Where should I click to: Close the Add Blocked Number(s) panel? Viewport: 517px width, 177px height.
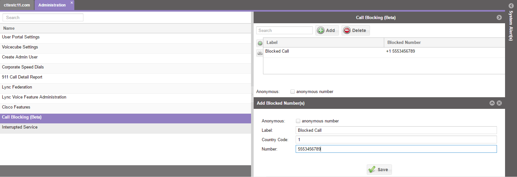pyautogui.click(x=499, y=103)
